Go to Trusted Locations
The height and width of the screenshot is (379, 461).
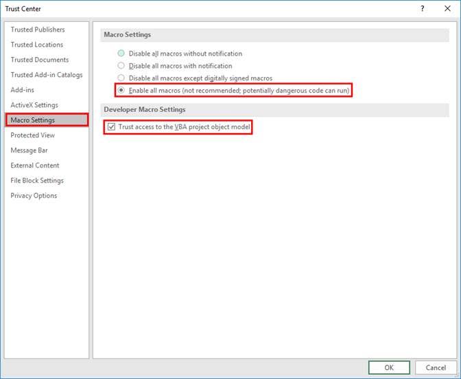(x=37, y=45)
